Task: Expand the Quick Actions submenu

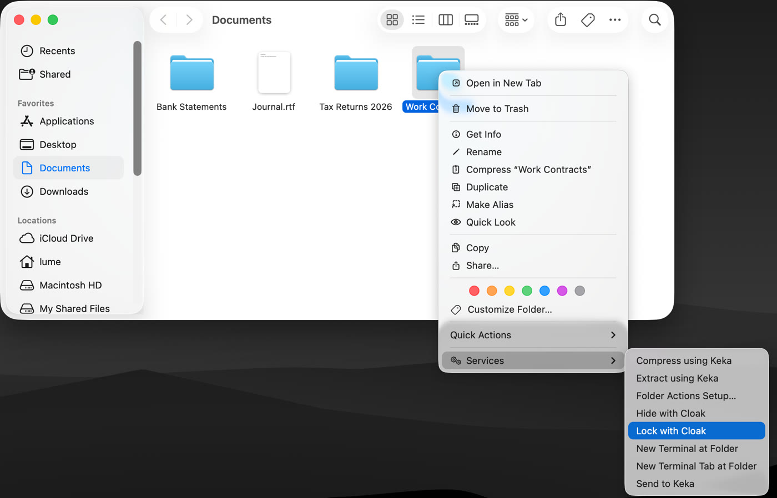Action: [533, 335]
